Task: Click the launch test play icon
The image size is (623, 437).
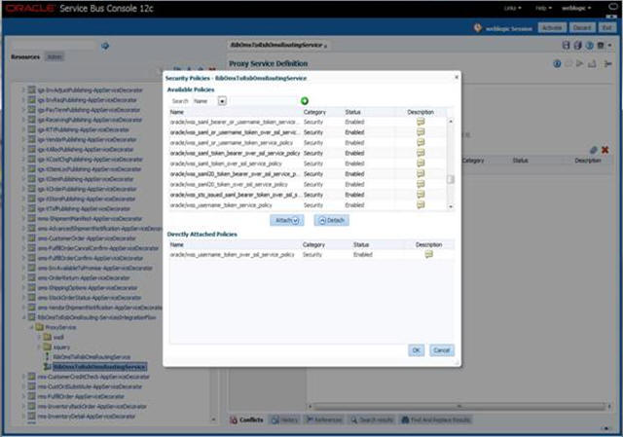Action: (580, 63)
